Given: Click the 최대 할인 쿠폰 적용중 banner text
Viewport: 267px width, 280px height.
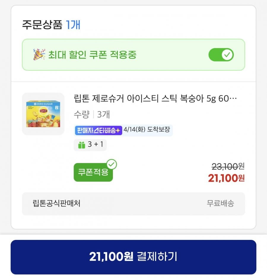Looking at the screenshot, I should [x=92, y=55].
